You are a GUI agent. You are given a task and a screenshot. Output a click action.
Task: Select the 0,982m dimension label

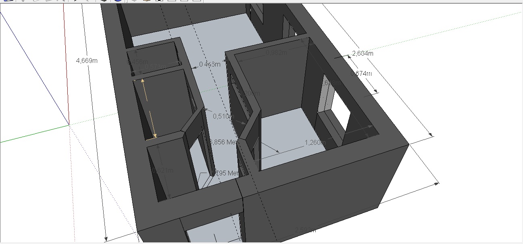(277, 52)
